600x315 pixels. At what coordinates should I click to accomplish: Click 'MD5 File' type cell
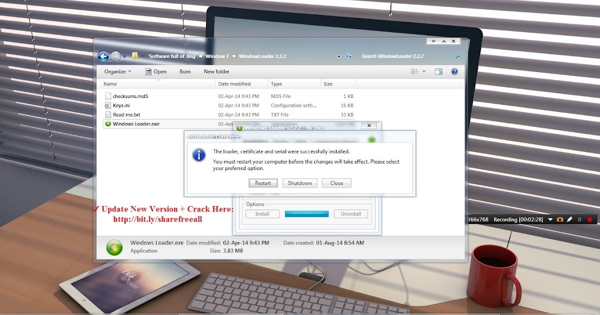pos(281,96)
